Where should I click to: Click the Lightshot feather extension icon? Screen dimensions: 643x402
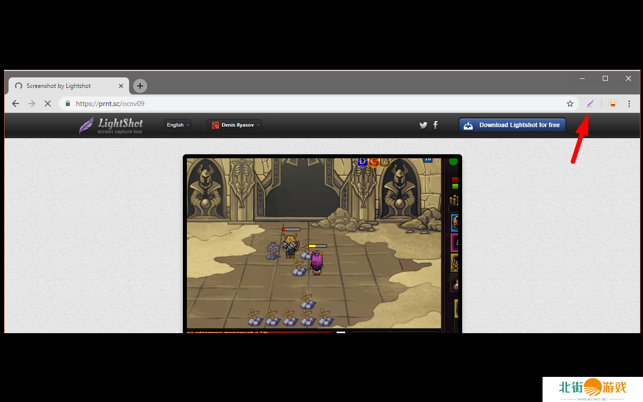pos(590,104)
